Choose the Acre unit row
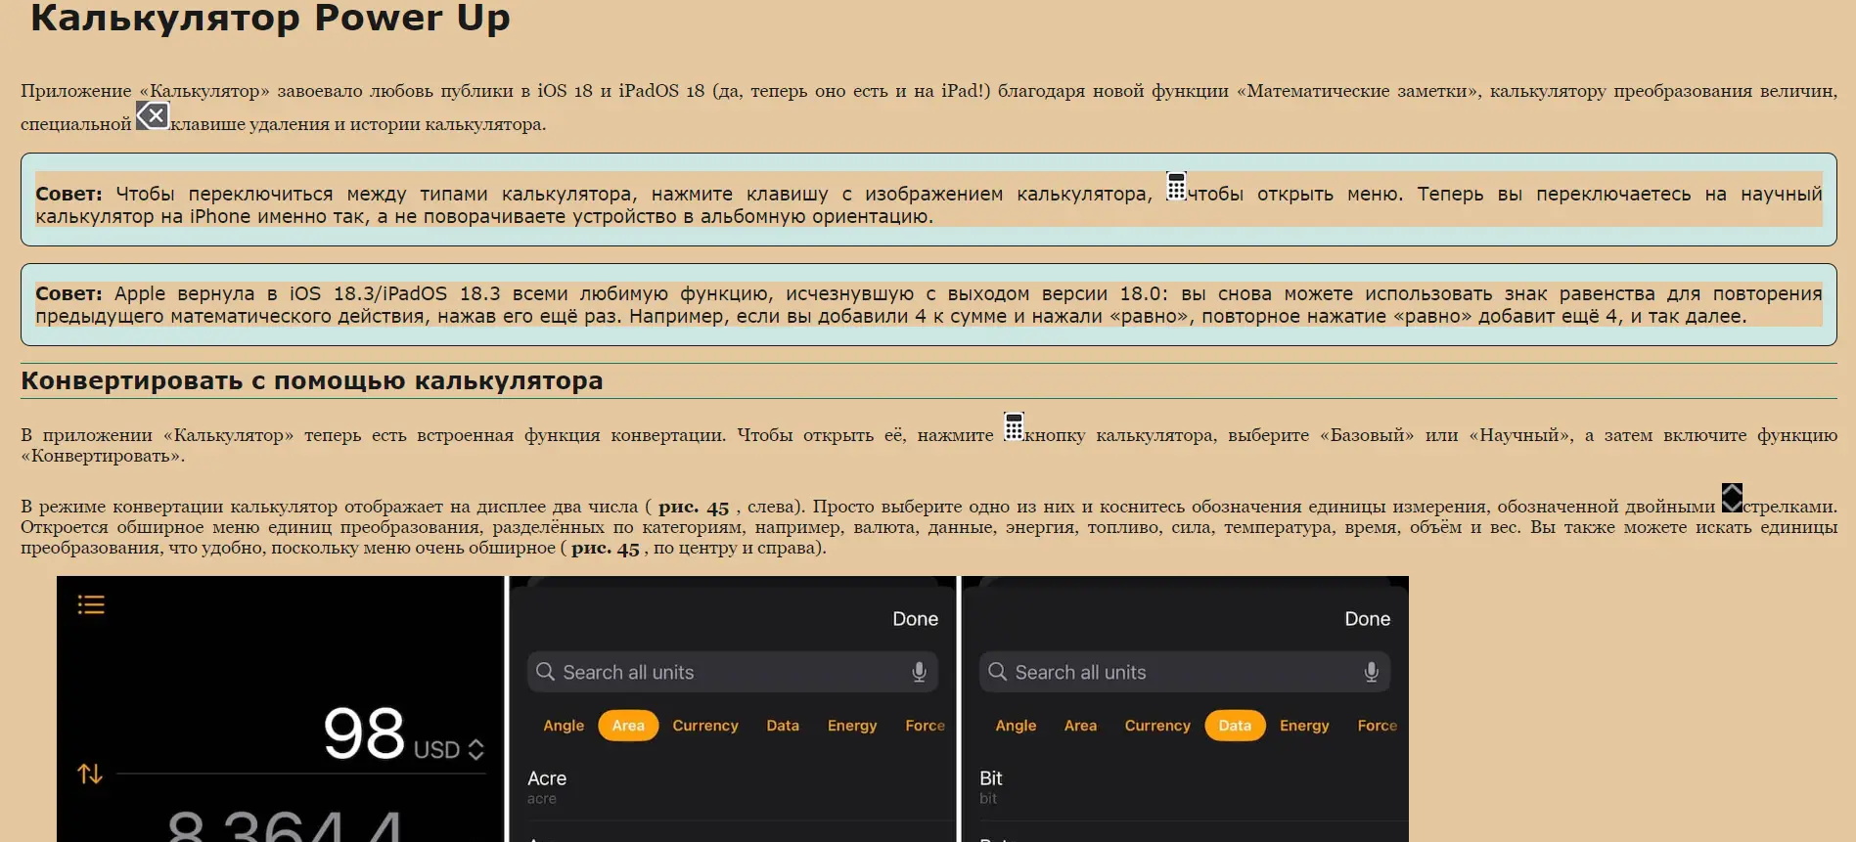This screenshot has height=842, width=1856. pyautogui.click(x=733, y=787)
